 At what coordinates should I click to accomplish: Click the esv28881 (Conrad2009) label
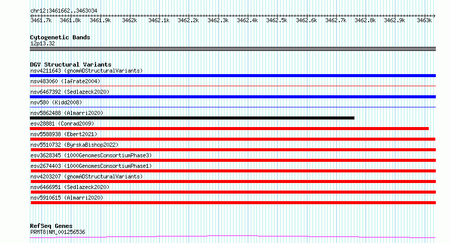62,124
